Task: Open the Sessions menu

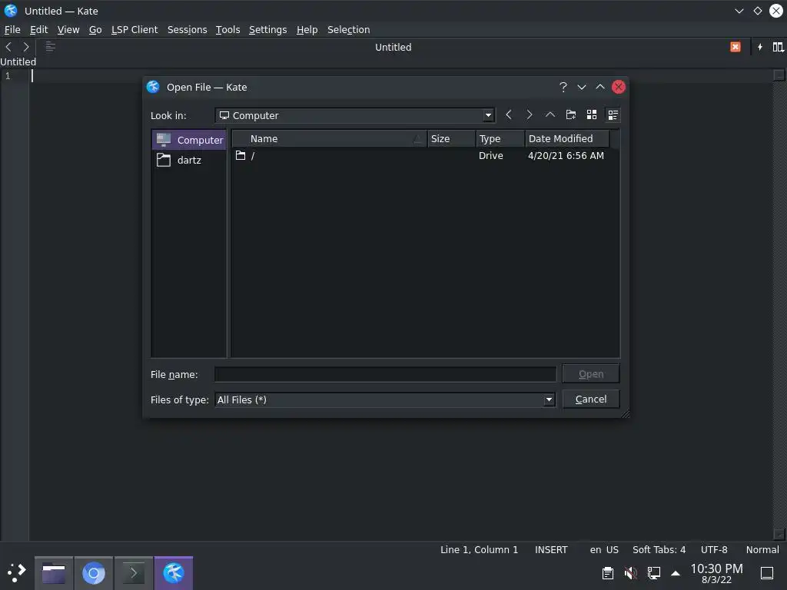Action: (x=188, y=30)
